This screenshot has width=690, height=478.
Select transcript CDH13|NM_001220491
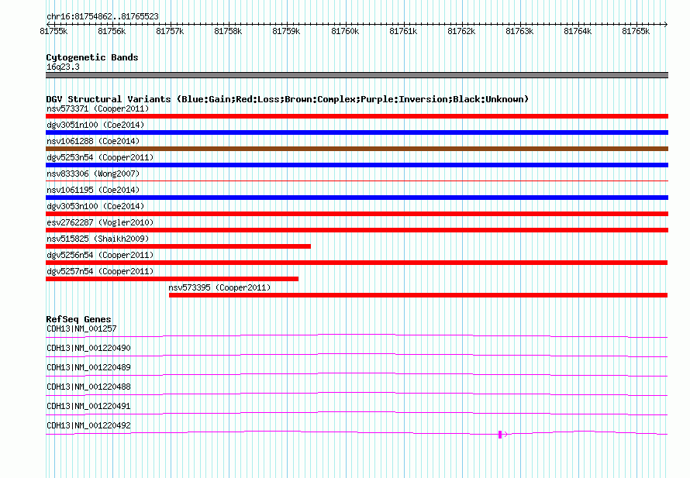pos(88,406)
